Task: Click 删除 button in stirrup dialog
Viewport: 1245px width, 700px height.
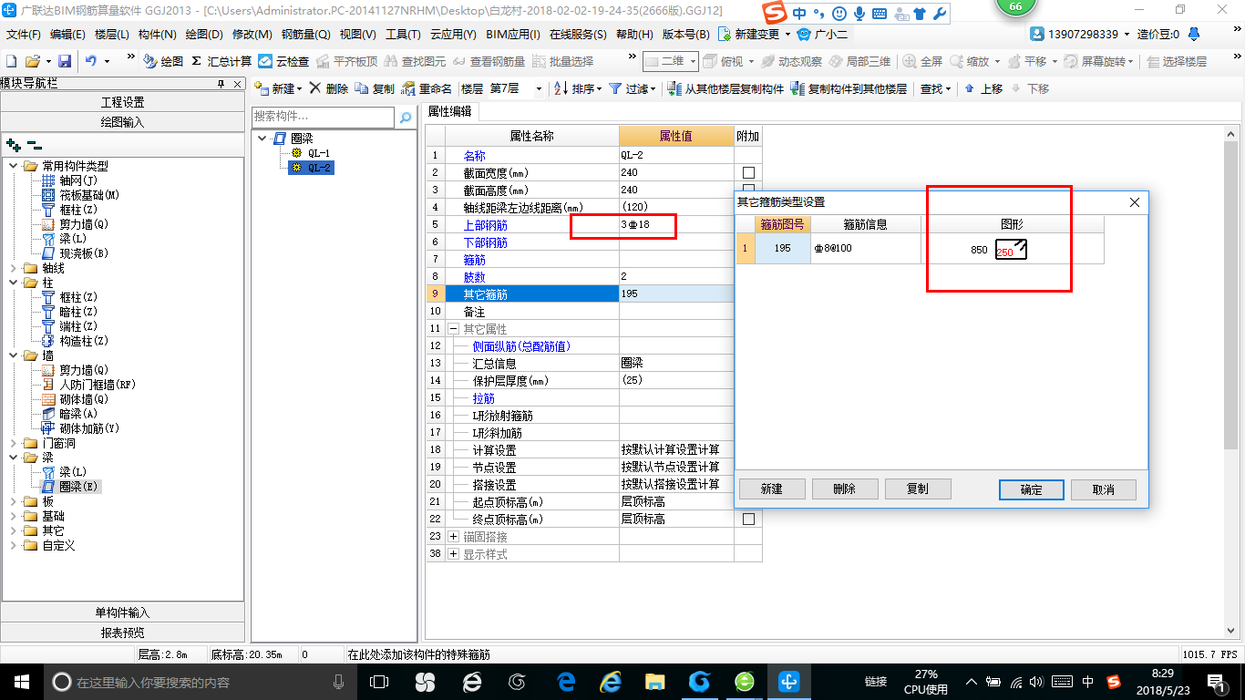Action: [845, 489]
